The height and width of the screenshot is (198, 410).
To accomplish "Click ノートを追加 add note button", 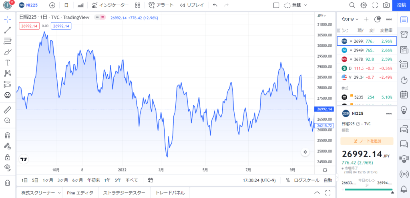I will point(367,141).
